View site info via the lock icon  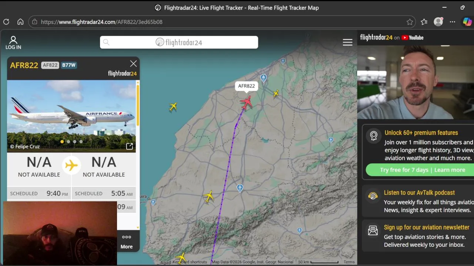point(34,22)
